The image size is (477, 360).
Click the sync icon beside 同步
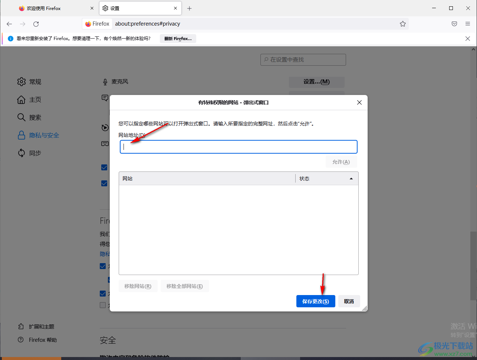[22, 153]
